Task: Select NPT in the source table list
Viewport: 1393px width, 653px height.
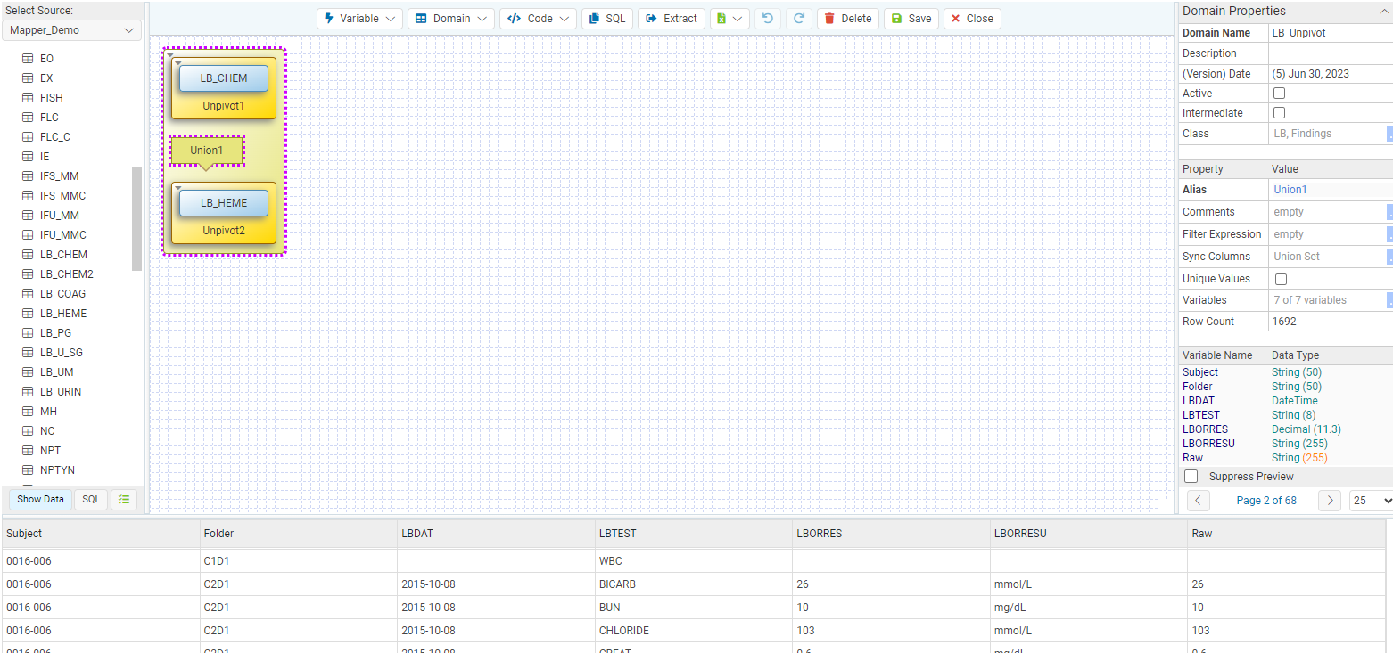Action: pyautogui.click(x=50, y=451)
